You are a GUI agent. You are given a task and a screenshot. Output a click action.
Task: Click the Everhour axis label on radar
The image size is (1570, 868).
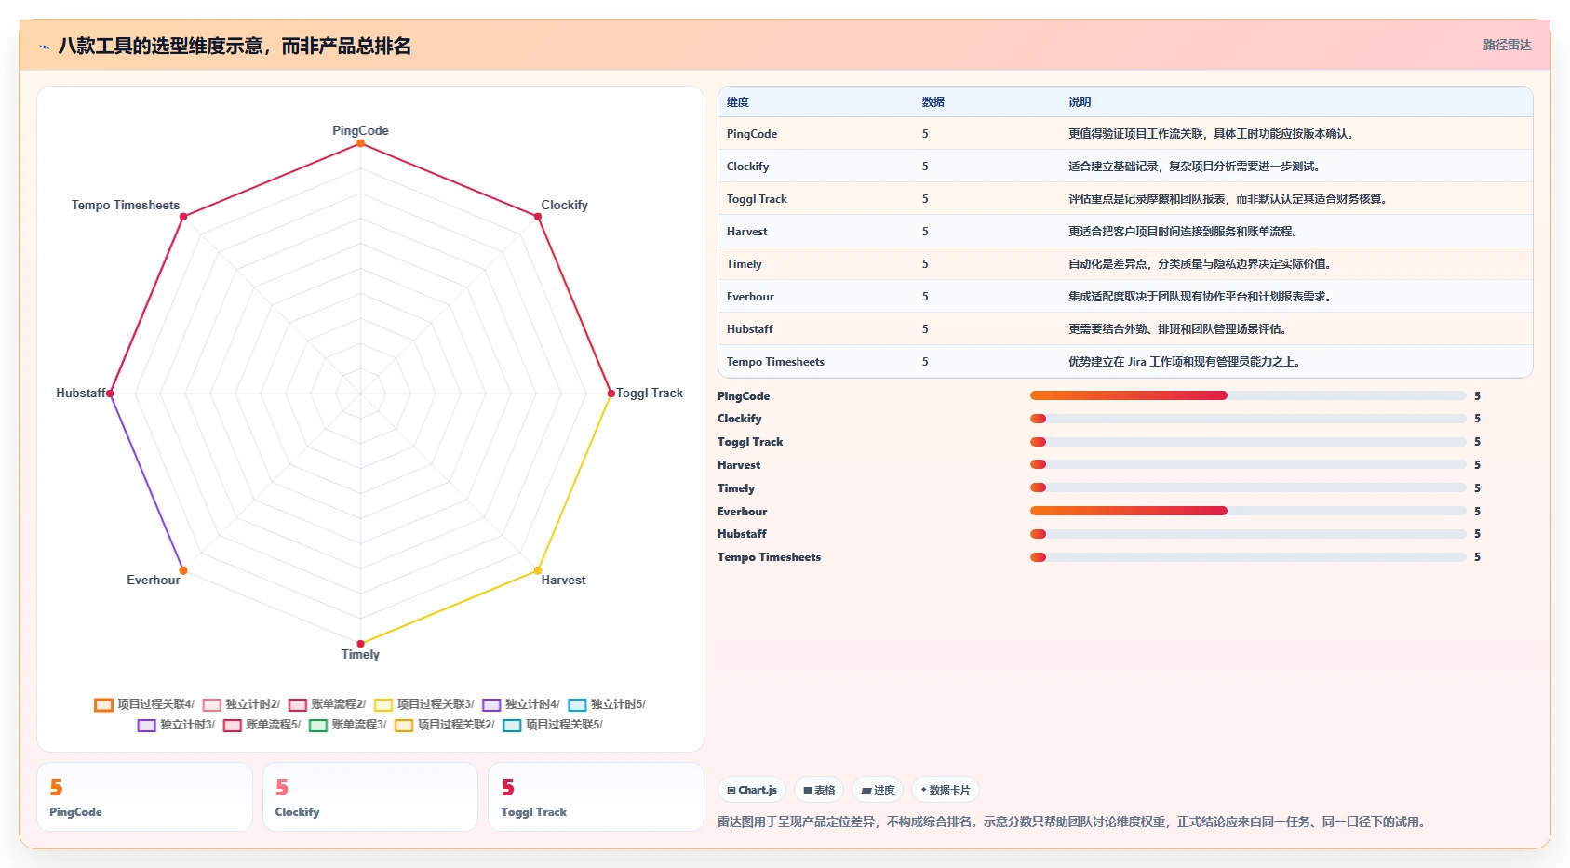point(154,580)
